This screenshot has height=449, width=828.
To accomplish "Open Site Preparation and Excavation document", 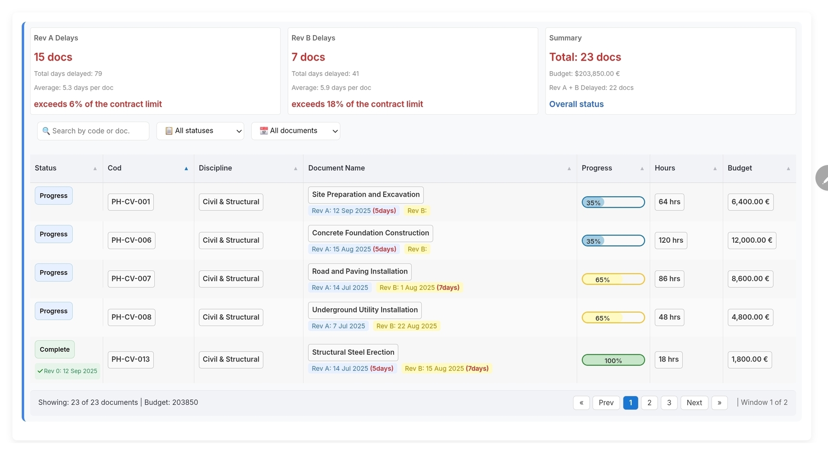I will click(x=366, y=195).
